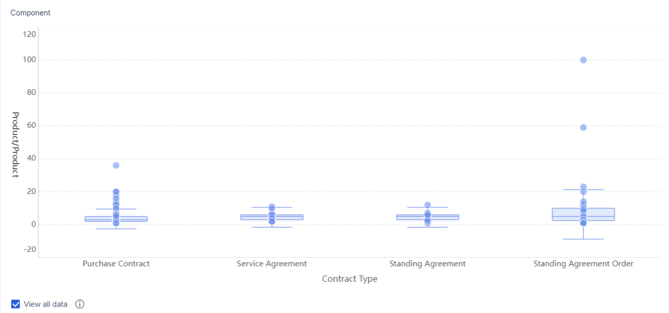Click the Standing Agreement Order lower whisker cap

[583, 239]
